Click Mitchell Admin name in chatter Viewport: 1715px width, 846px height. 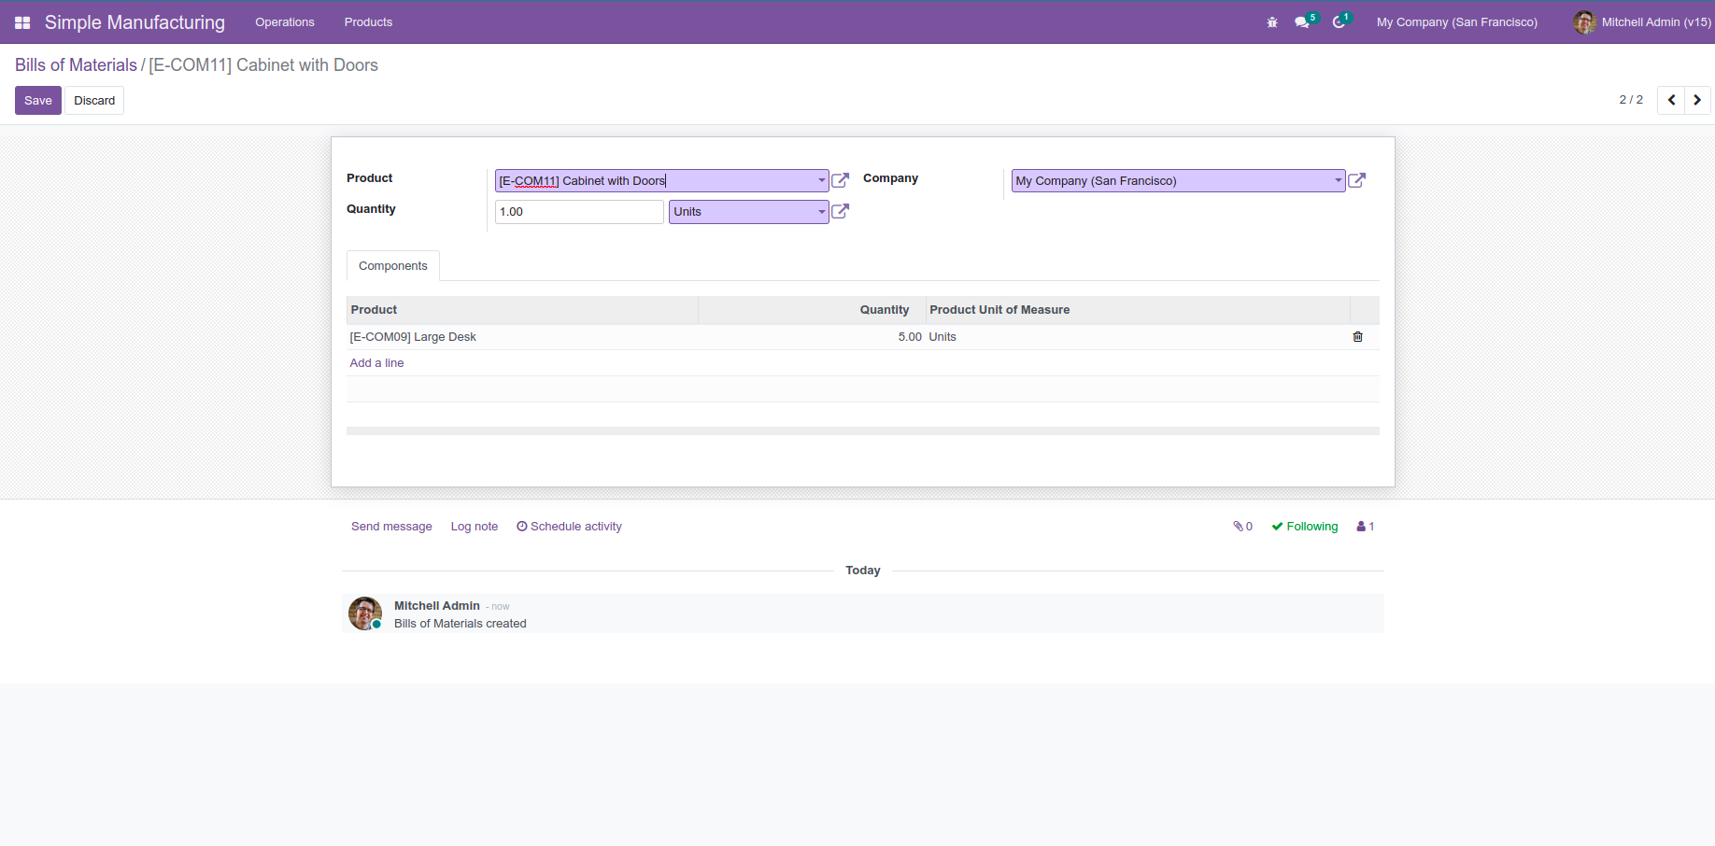click(437, 606)
